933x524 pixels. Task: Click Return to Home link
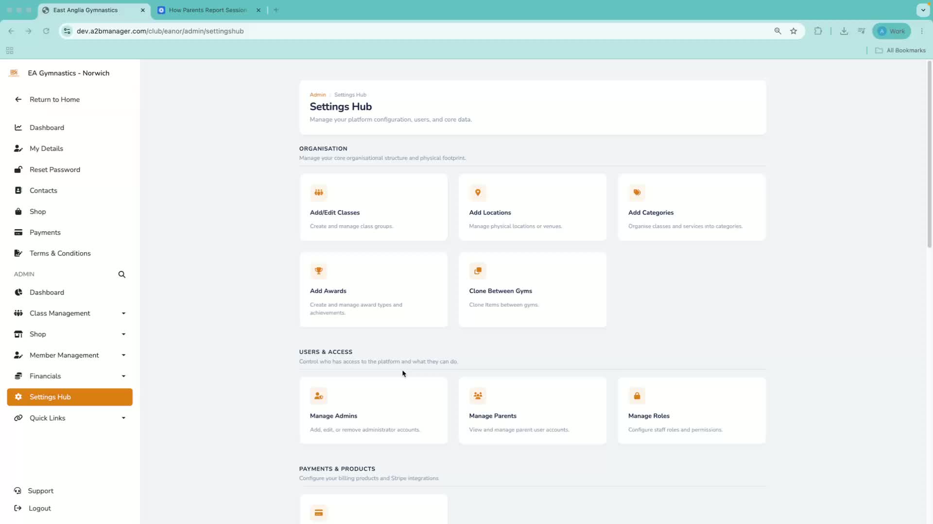click(x=47, y=99)
